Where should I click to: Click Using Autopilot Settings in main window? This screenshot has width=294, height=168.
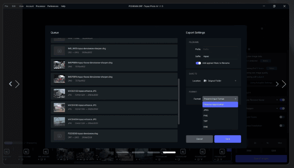coord(261,83)
